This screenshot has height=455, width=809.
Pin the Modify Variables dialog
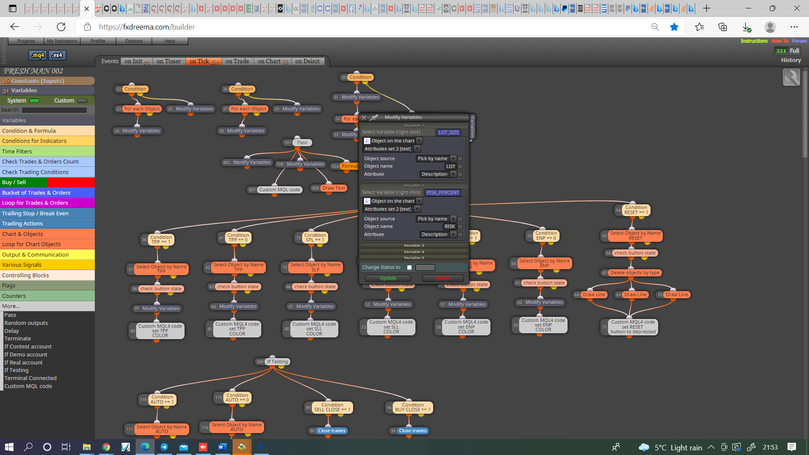(374, 118)
